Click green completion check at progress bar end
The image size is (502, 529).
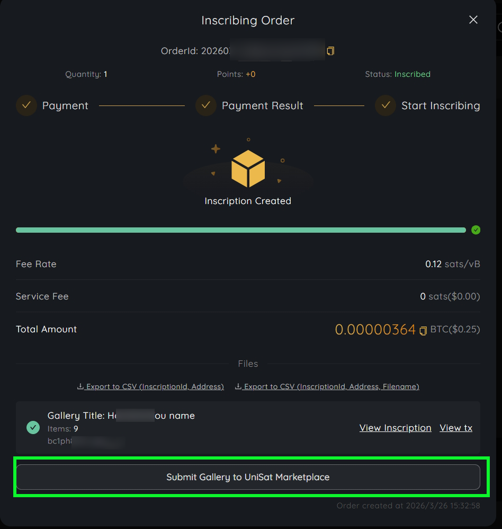[476, 230]
